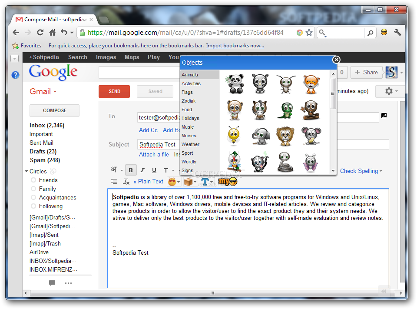Open the Images link in Google bar
The height and width of the screenshot is (309, 417).
point(106,57)
